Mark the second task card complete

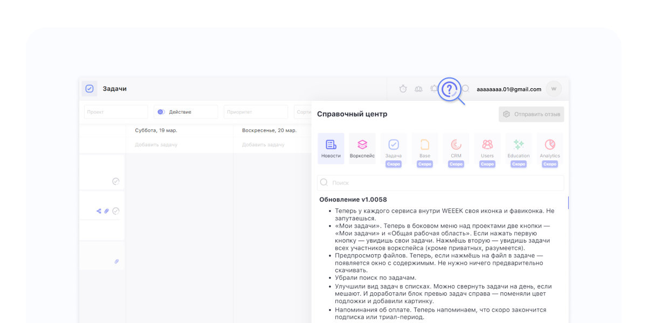115,211
